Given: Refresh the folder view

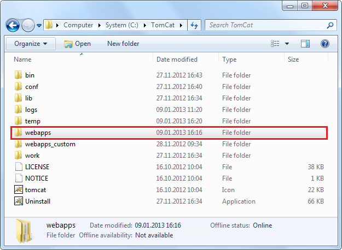Looking at the screenshot, I should (194, 25).
